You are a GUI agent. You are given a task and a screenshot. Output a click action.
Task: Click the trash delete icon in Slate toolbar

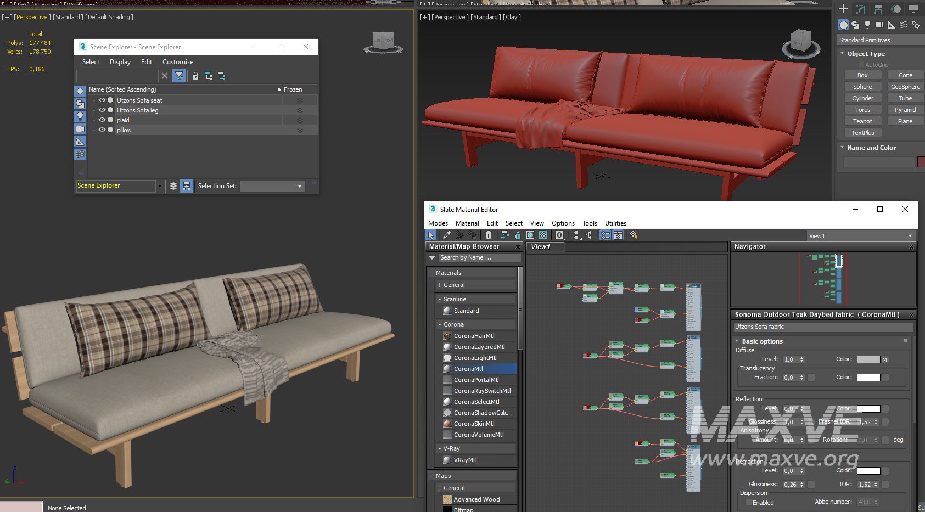tap(488, 235)
